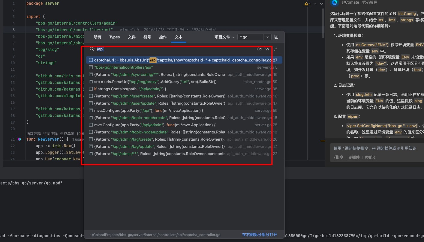Click the 生成单测 code lens
Screen dimensions: 424x242
click(x=67, y=133)
